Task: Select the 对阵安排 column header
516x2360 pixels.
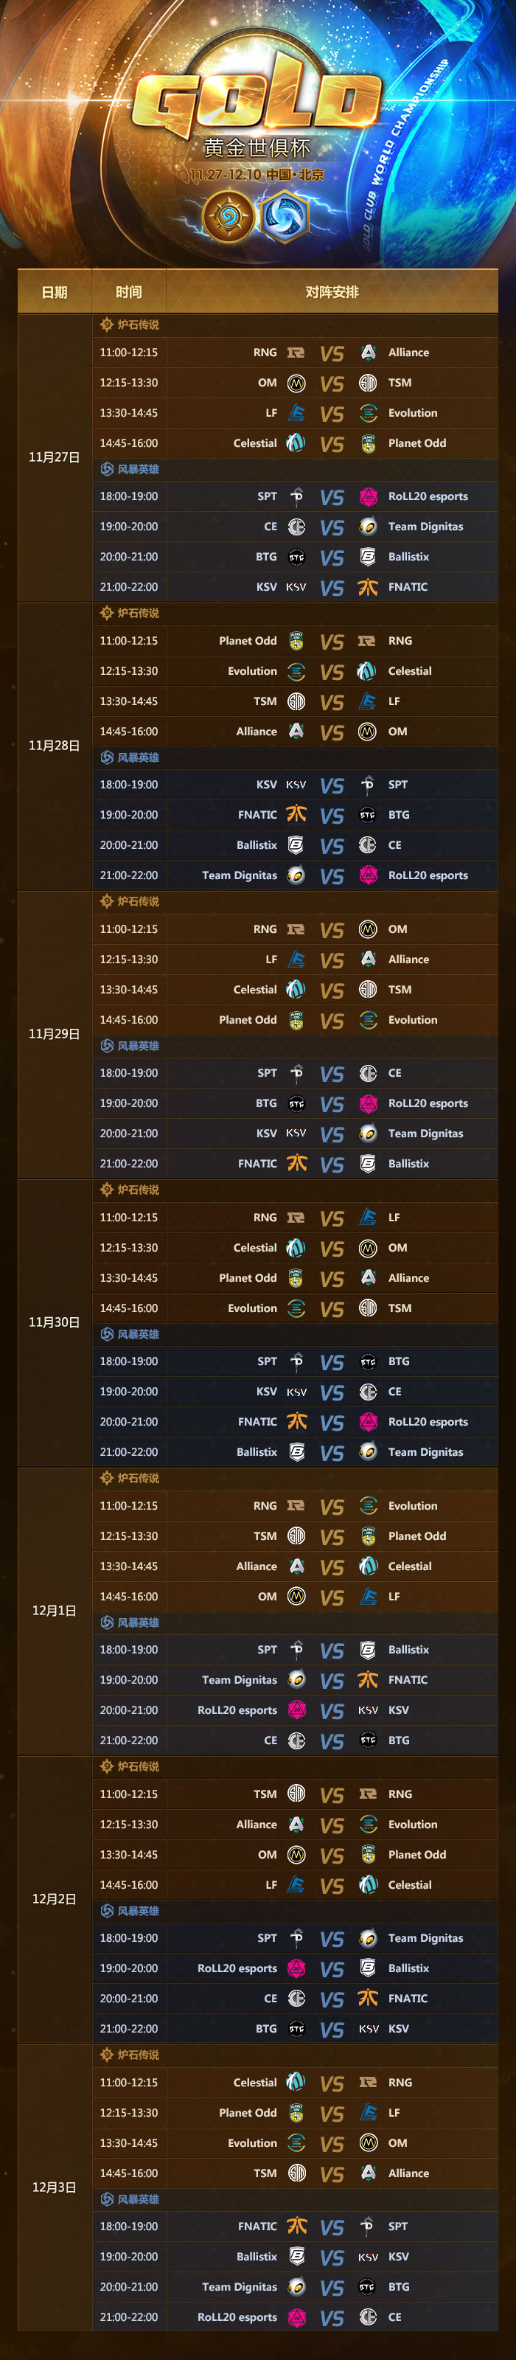Action: click(x=332, y=292)
